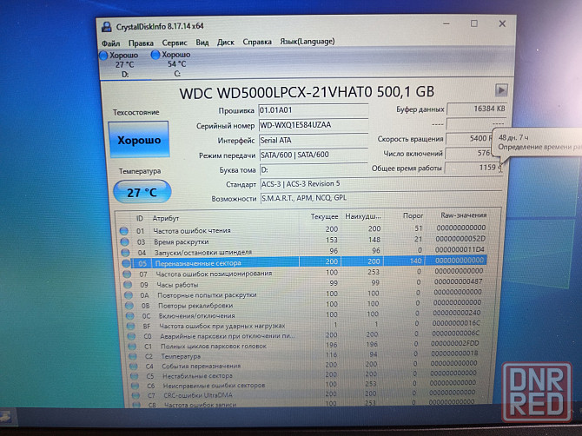
Task: Click the Прошивка field 01.01A01
Action: 314,110
